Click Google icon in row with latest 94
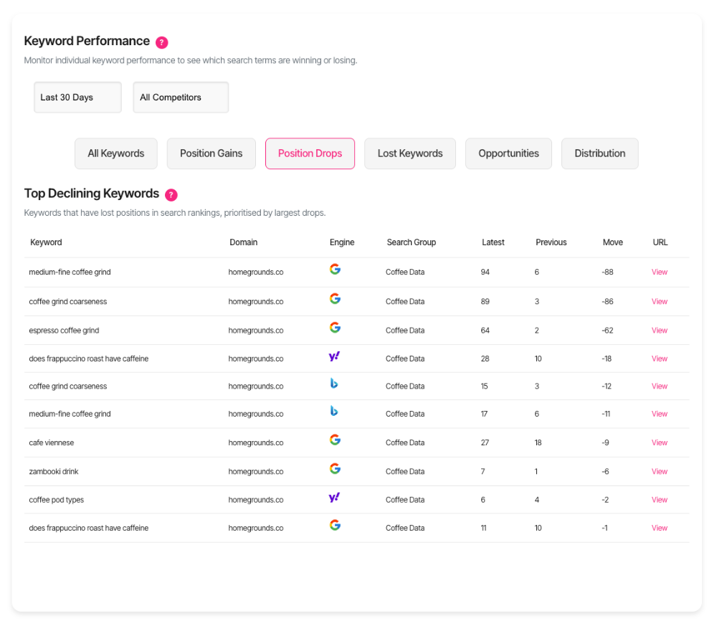Screen dimensions: 717x626 [335, 270]
